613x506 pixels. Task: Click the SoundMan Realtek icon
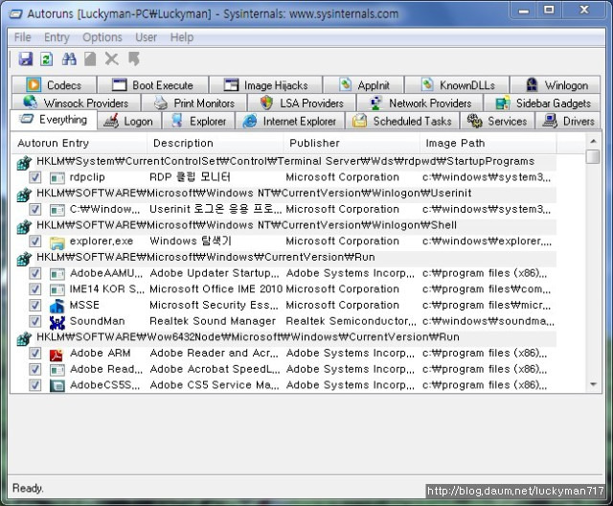click(57, 322)
